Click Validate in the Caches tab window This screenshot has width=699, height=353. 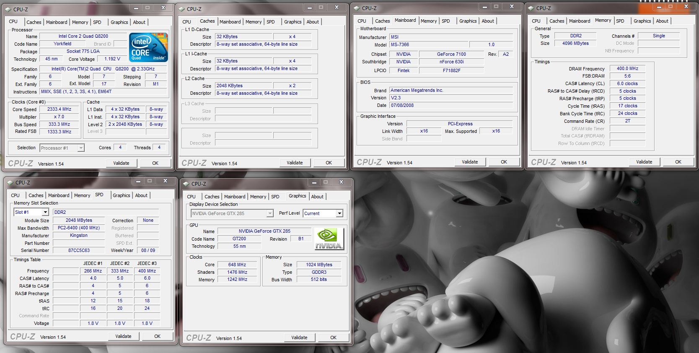[295, 163]
